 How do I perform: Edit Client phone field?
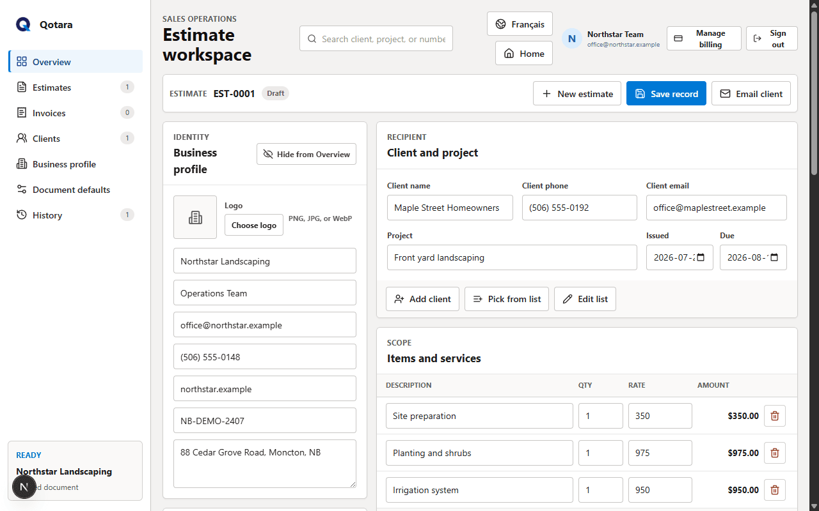coord(580,208)
